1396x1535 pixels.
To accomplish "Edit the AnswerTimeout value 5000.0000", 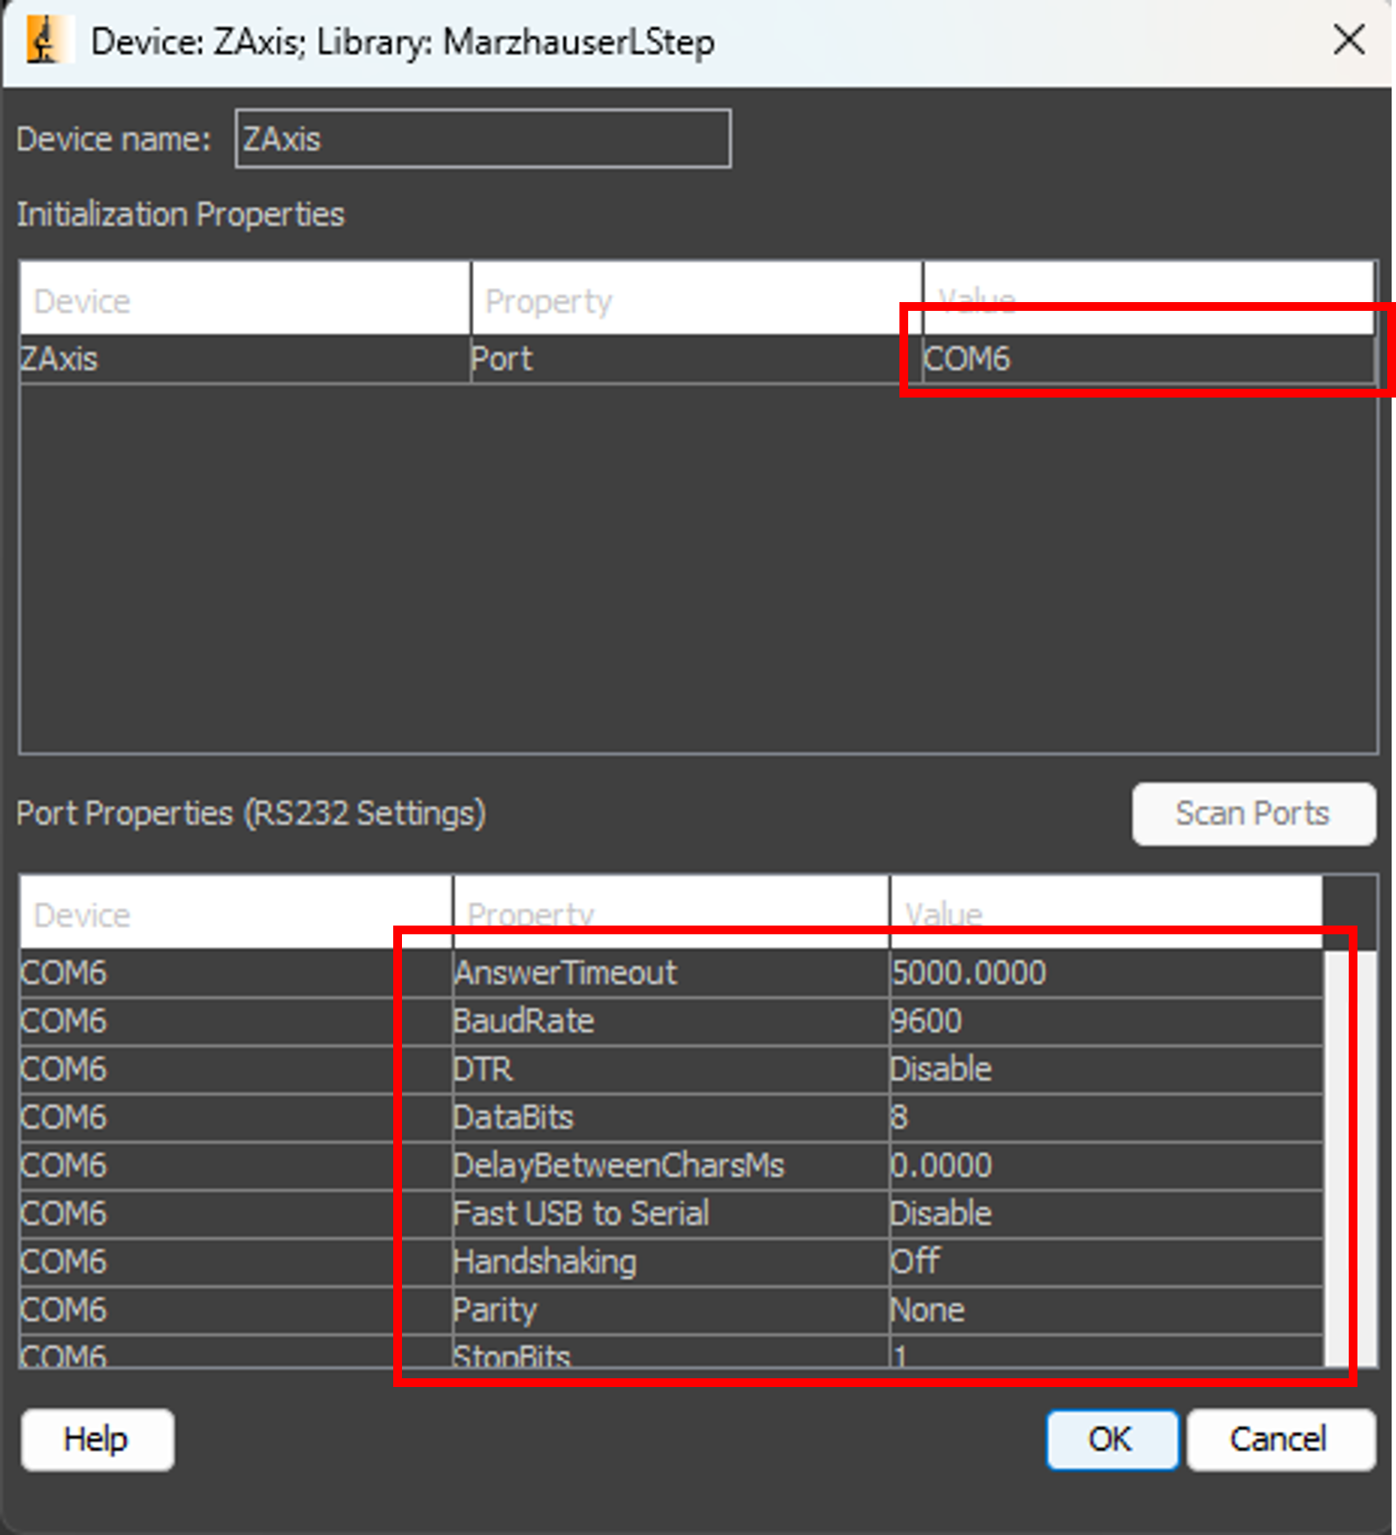I will tap(1106, 973).
